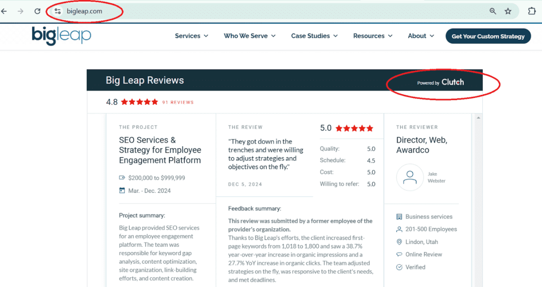Click the checkmark icon beside Verified

click(399, 267)
